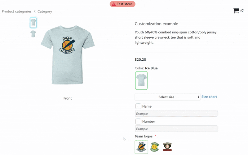This screenshot has height=155, width=248.
Task: Go to Product categories breadcrumb
Action: [x=17, y=11]
